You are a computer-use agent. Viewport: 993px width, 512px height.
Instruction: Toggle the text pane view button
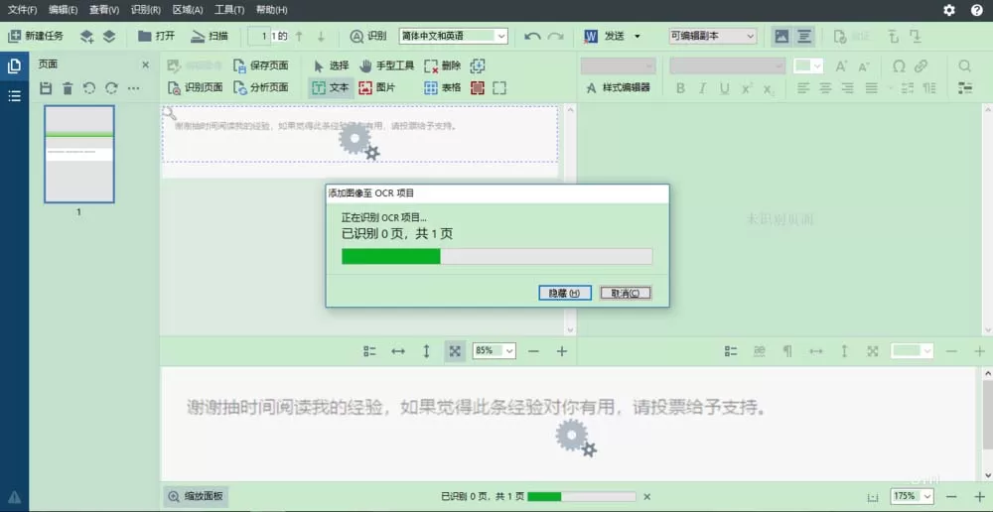pos(804,37)
